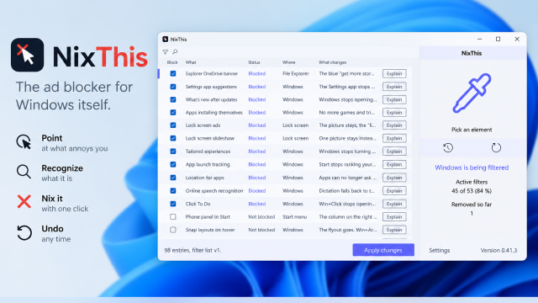Click Explain for Settings app suggestions
This screenshot has width=538, height=303.
(394, 87)
